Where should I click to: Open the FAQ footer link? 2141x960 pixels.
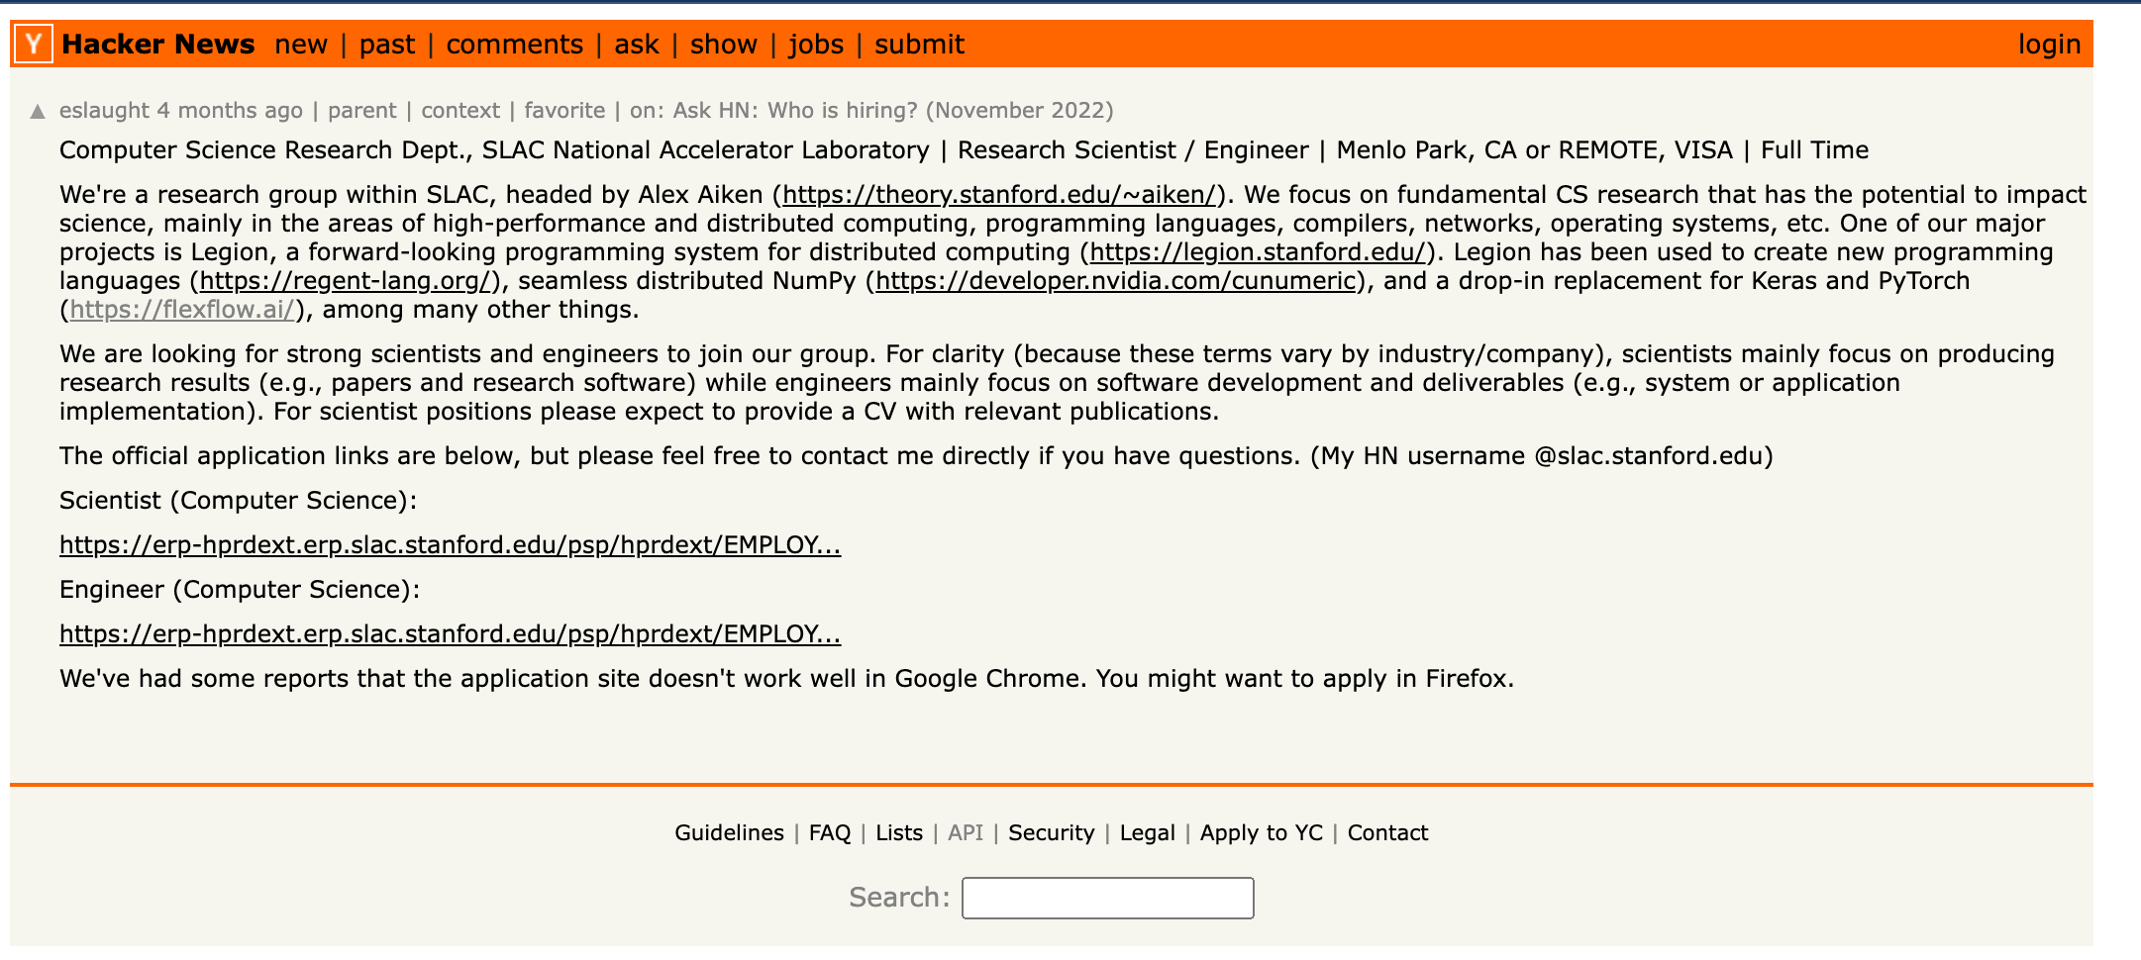click(x=830, y=833)
